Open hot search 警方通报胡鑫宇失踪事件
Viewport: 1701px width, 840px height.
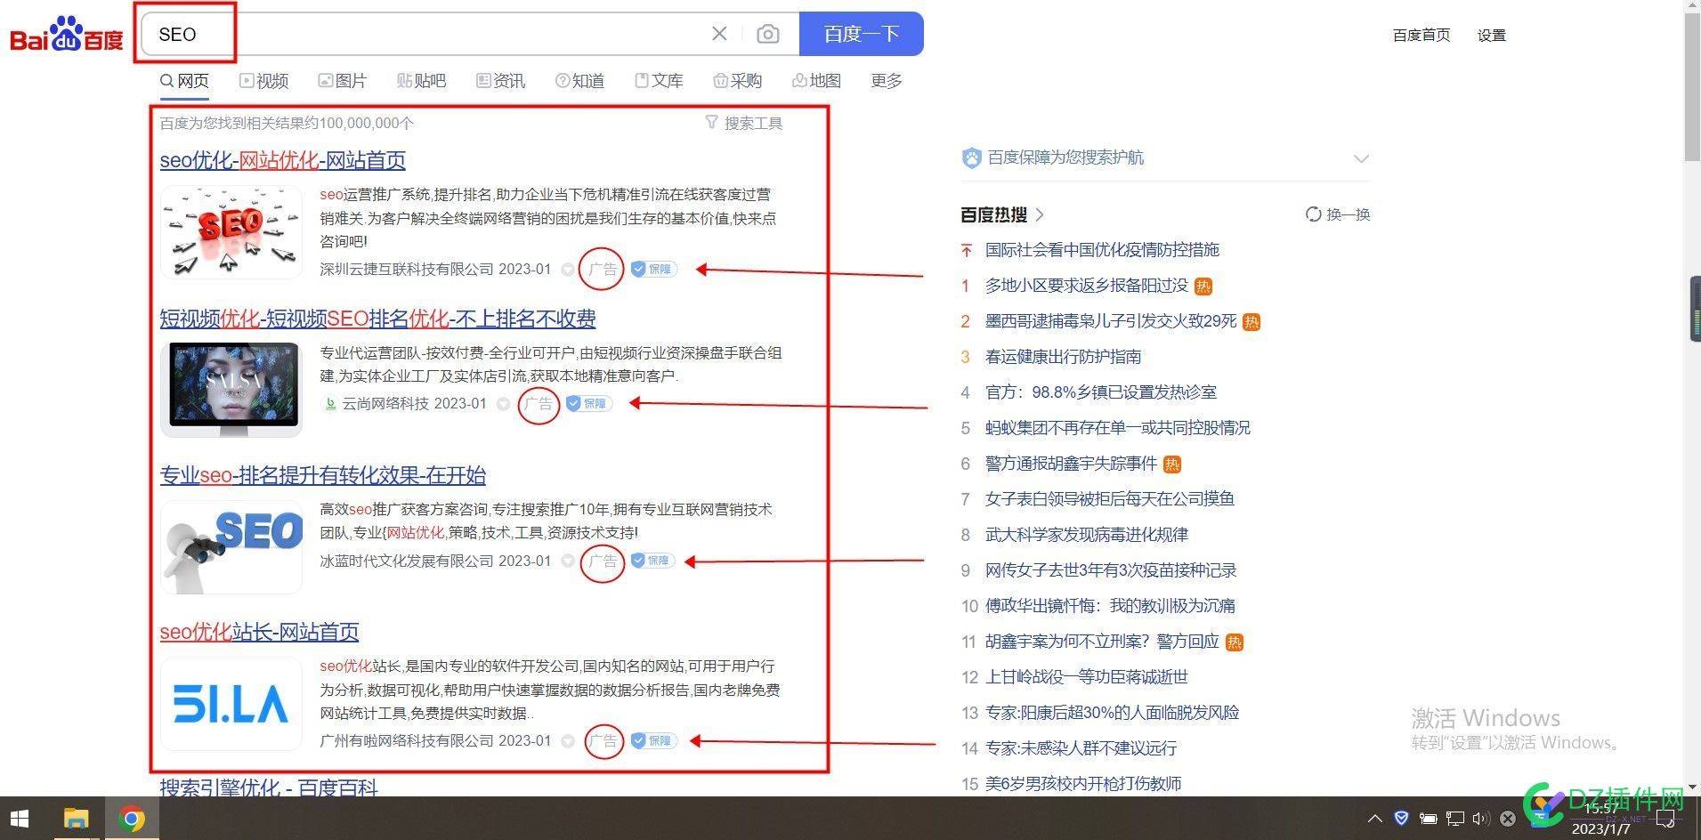(x=1071, y=464)
